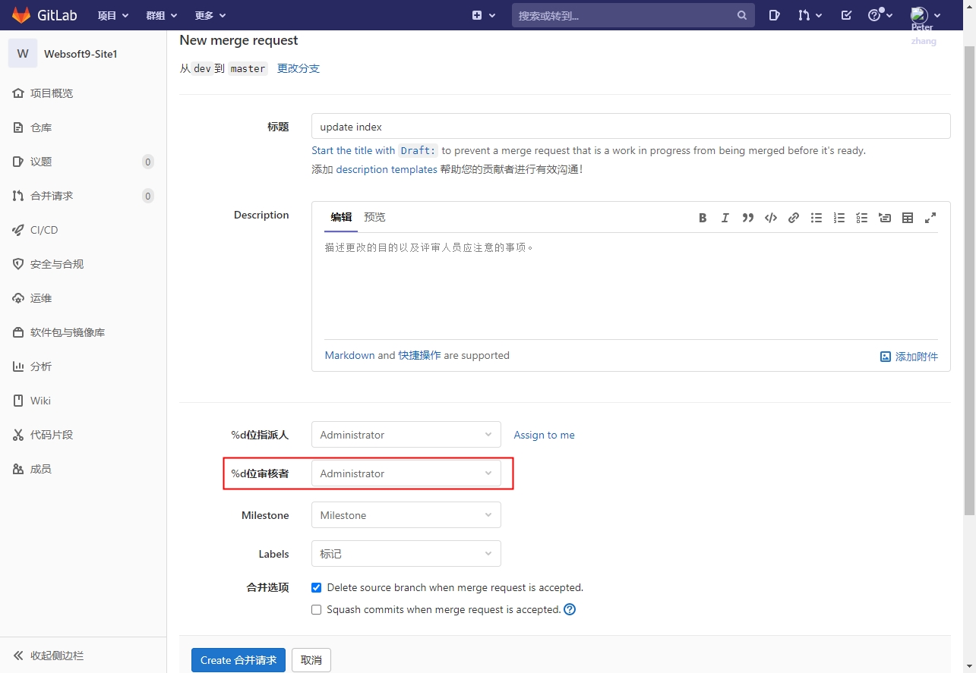976x673 pixels.
Task: Open the Labels dropdown
Action: (406, 554)
